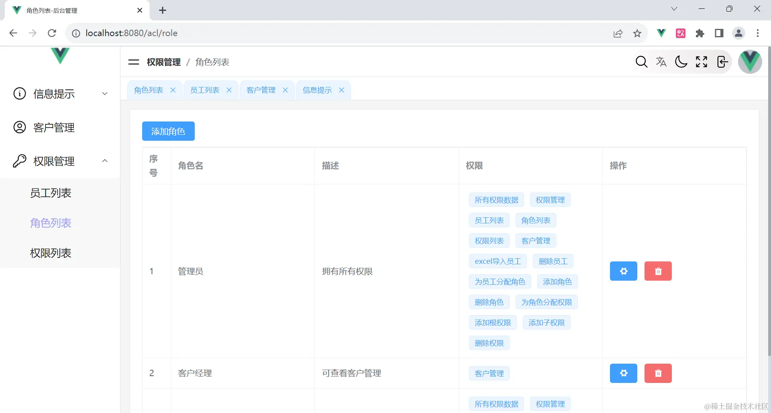Screen dimensions: 771x413
Task: Collapse the sidebar with the hamburger icon
Action: coord(133,62)
